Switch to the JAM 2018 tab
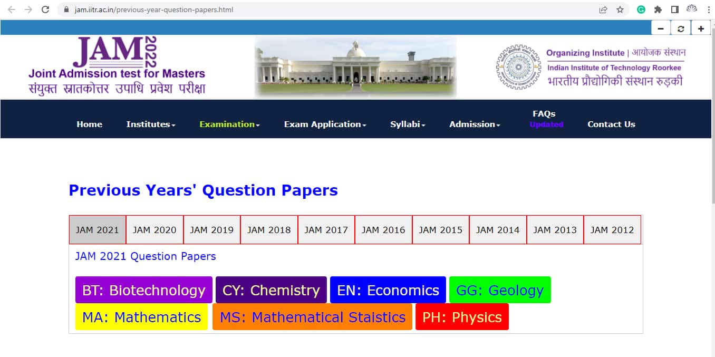The width and height of the screenshot is (715, 357). 269,230
